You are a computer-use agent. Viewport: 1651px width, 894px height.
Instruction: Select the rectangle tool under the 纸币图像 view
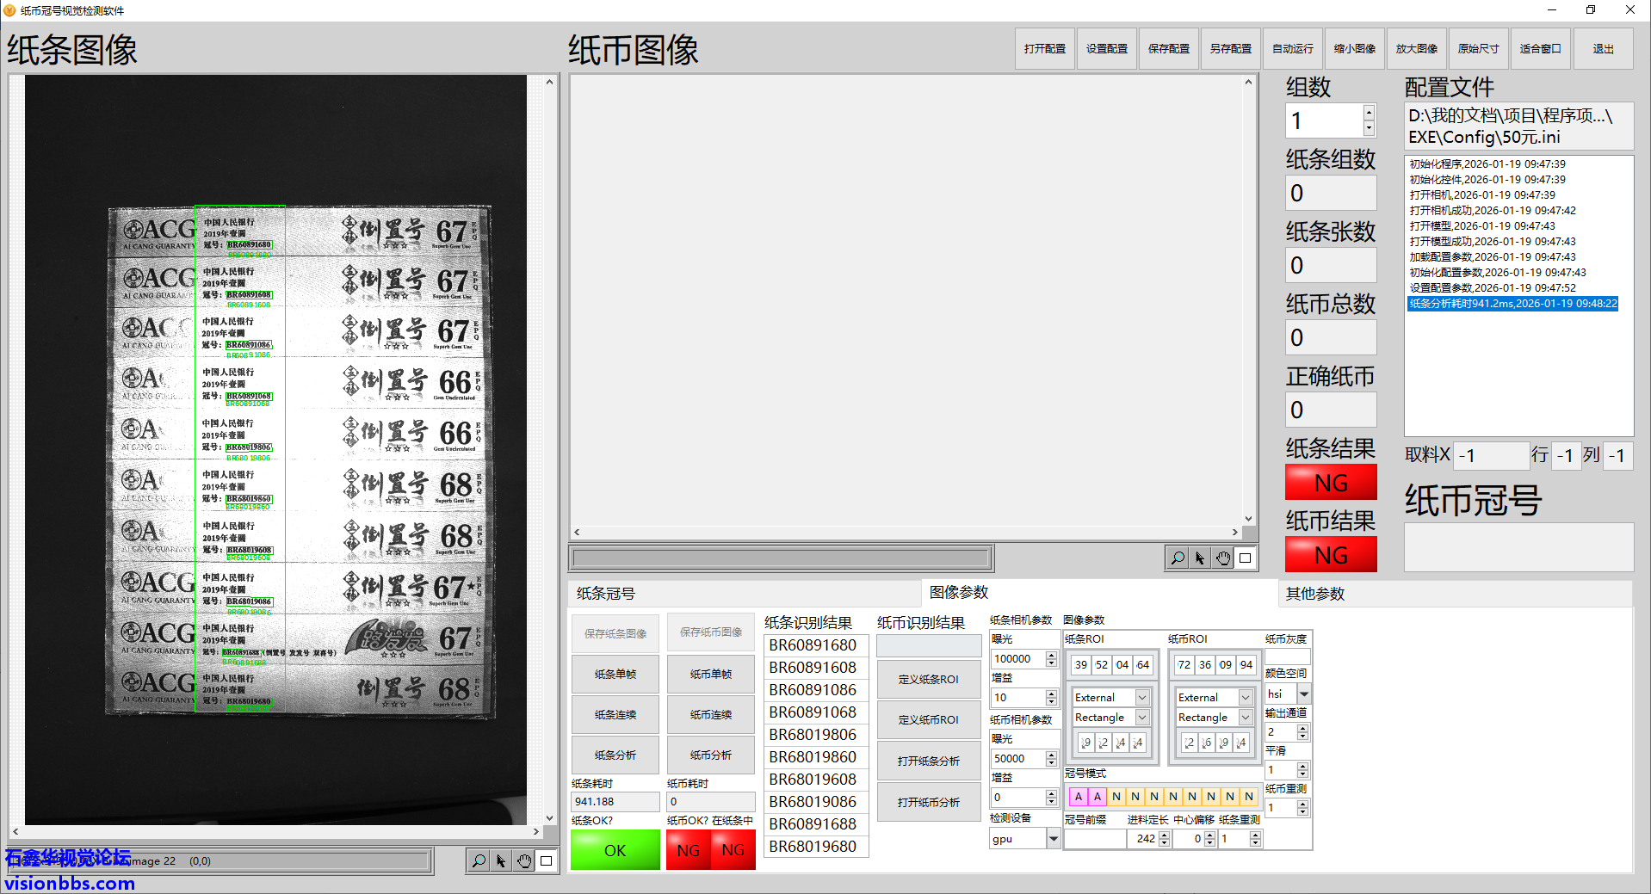point(1245,558)
